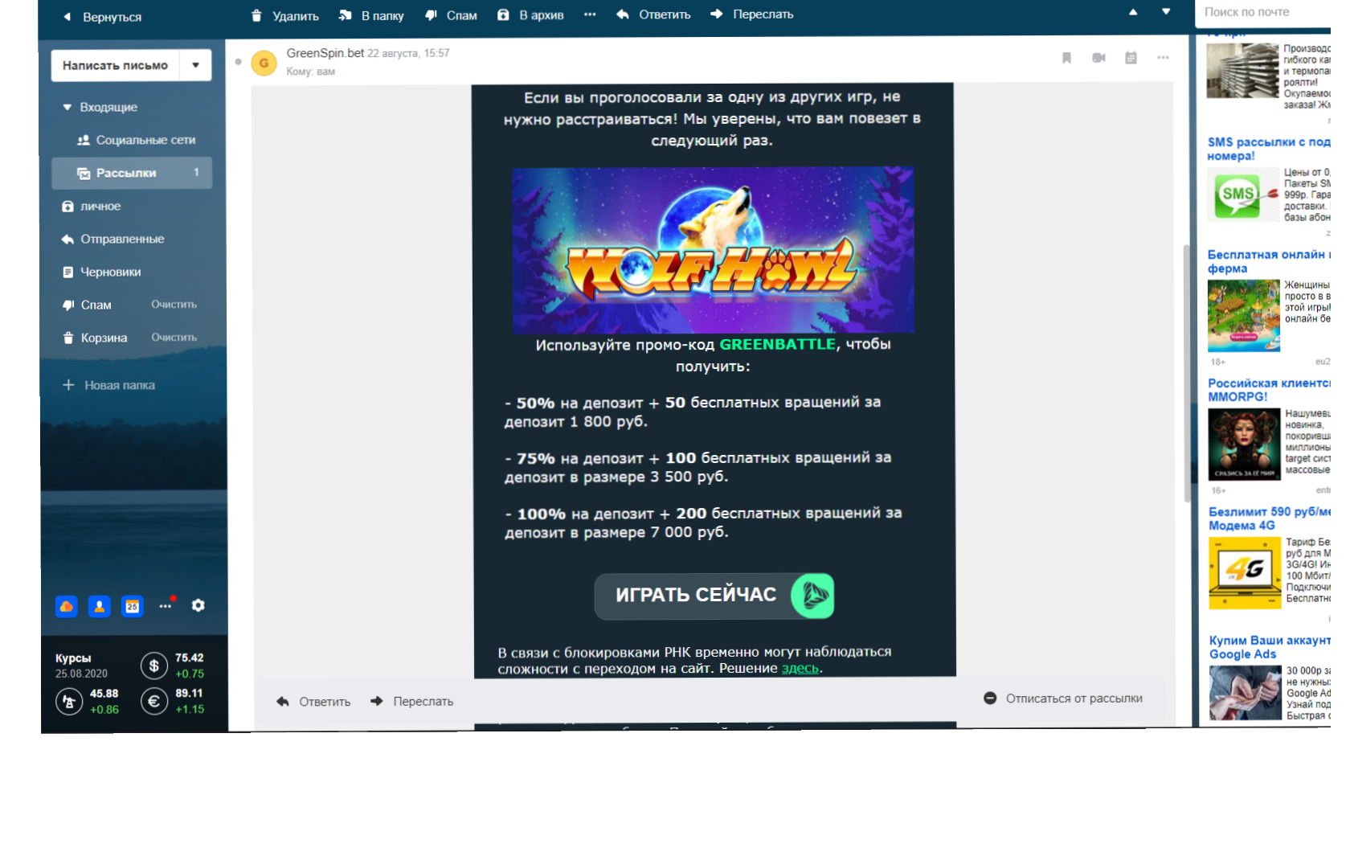Toggle the unread dot beside GreenSpin.bet
1350x844 pixels.
(x=238, y=62)
